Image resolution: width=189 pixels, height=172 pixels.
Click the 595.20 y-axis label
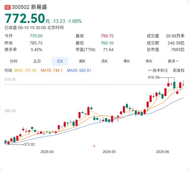click(10, 111)
